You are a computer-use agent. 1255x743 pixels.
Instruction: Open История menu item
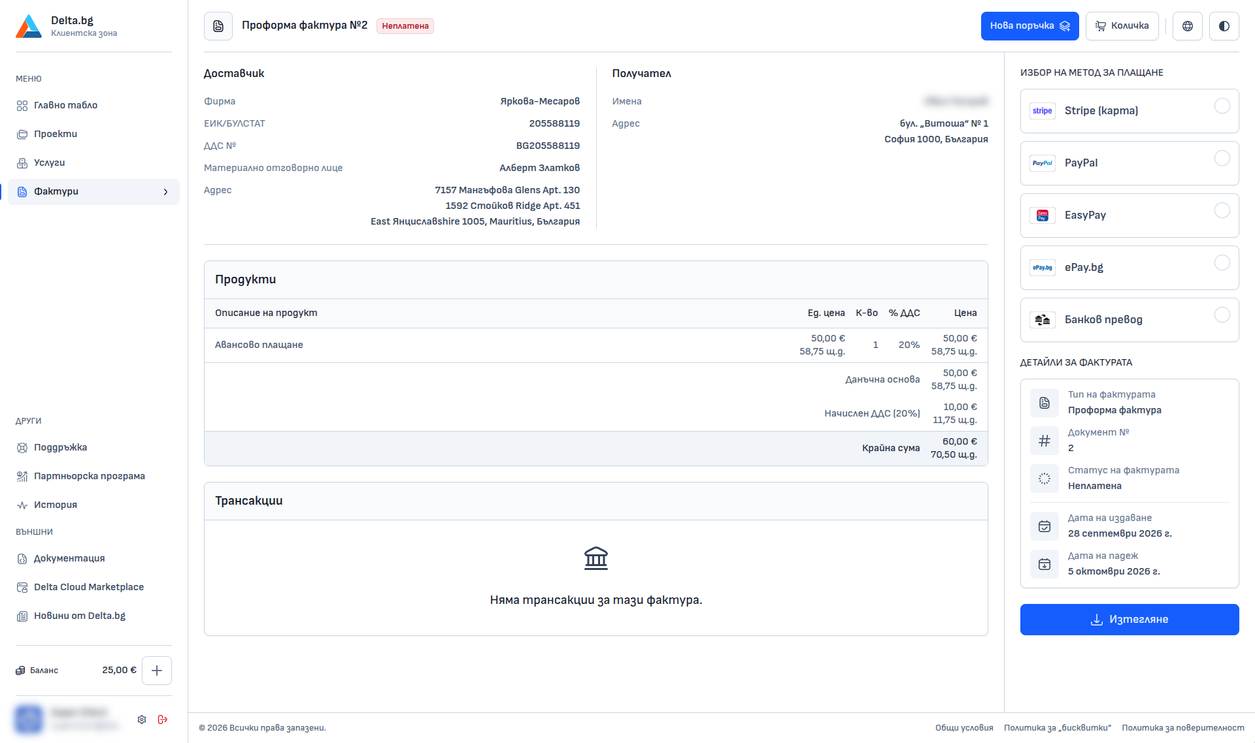point(93,505)
